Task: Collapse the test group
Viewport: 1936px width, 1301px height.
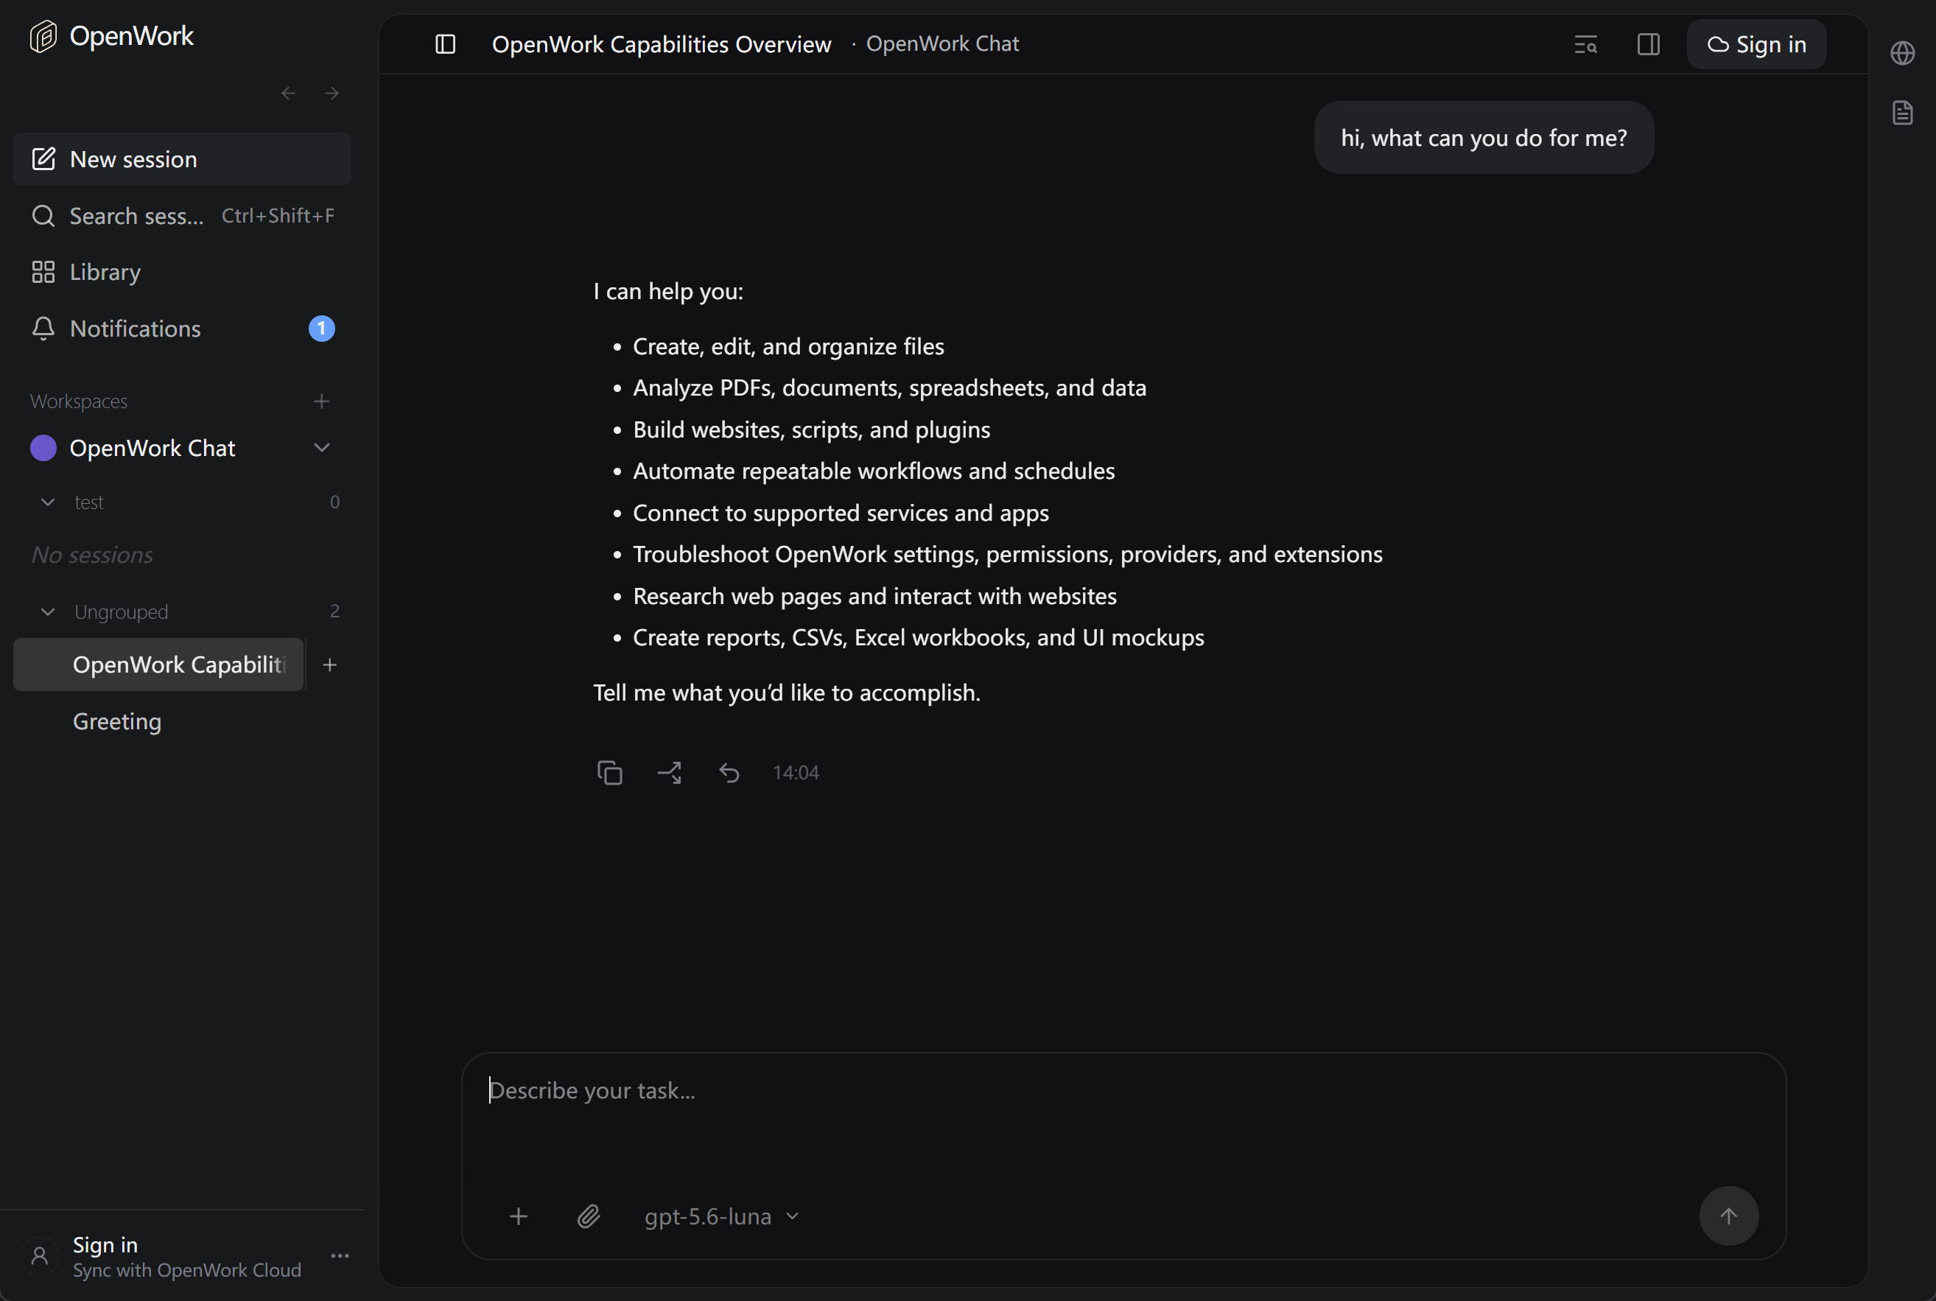Action: click(48, 502)
